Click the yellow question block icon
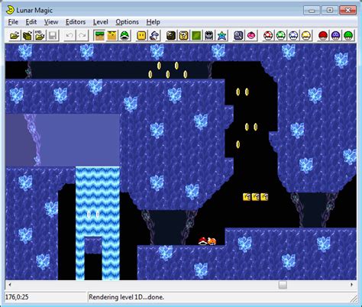 (x=183, y=35)
